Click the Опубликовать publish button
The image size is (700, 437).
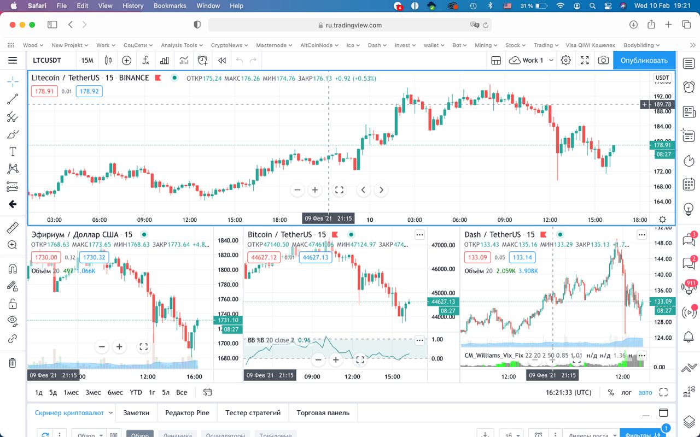644,60
